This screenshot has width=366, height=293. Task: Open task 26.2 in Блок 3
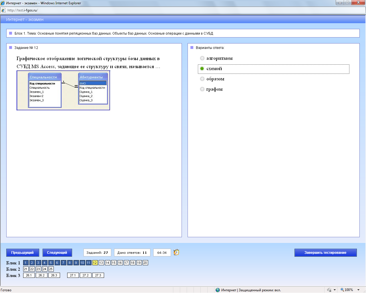point(41,275)
